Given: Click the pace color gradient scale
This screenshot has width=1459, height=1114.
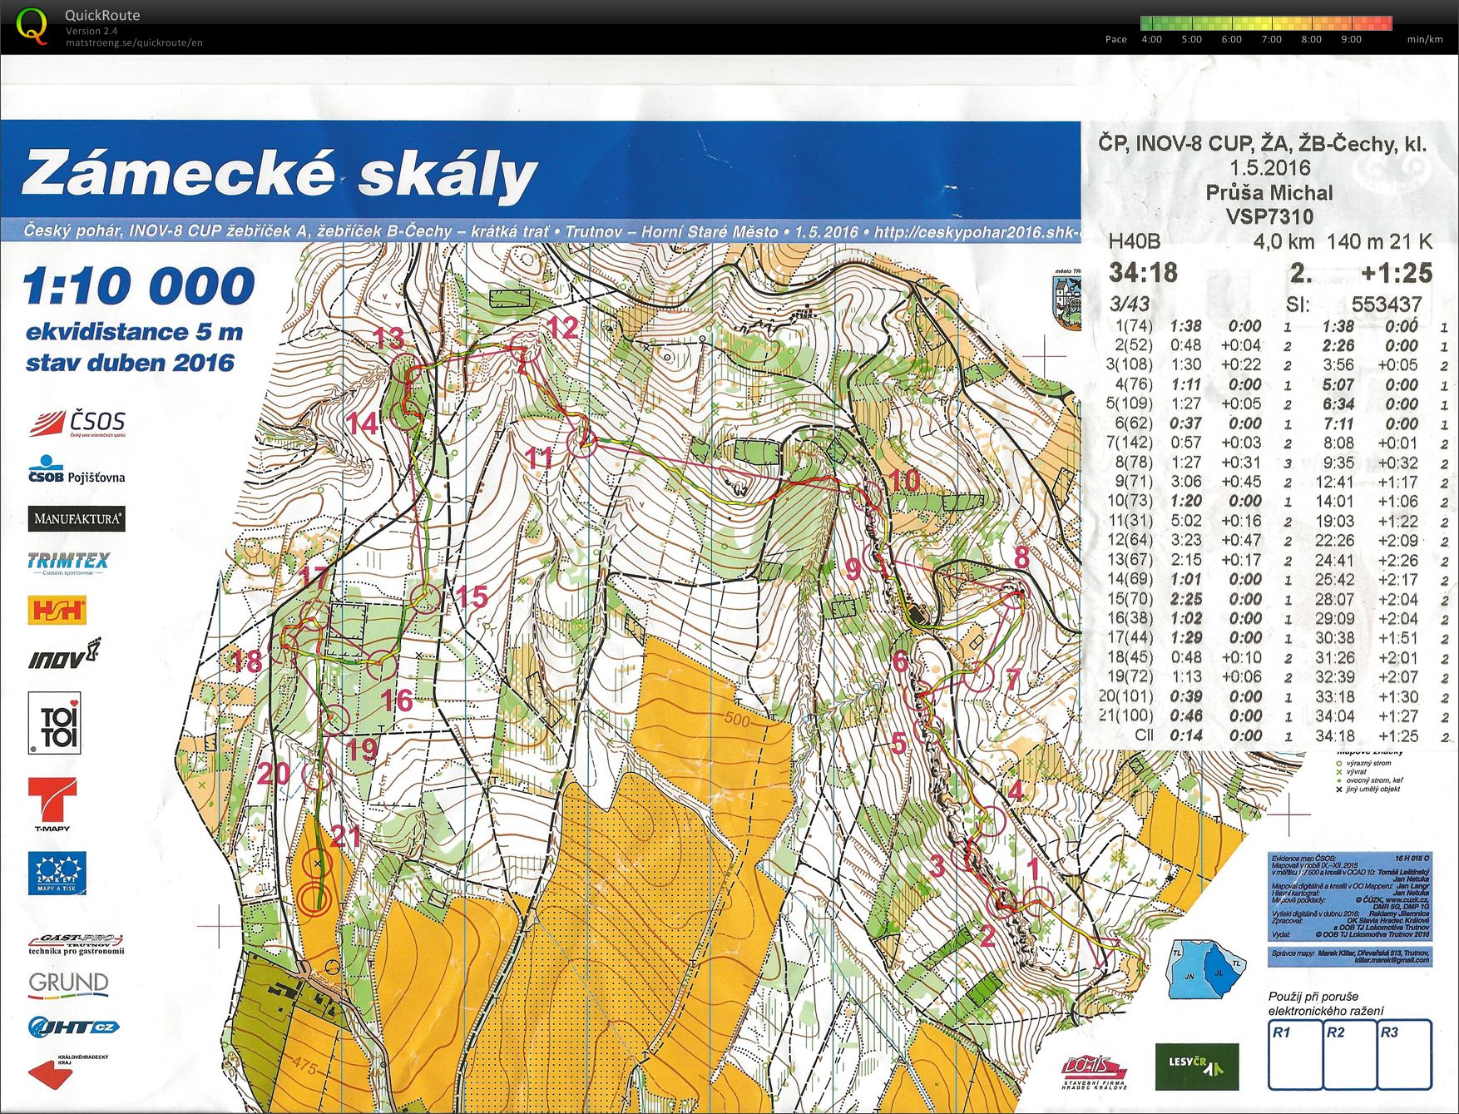Looking at the screenshot, I should [x=1266, y=23].
